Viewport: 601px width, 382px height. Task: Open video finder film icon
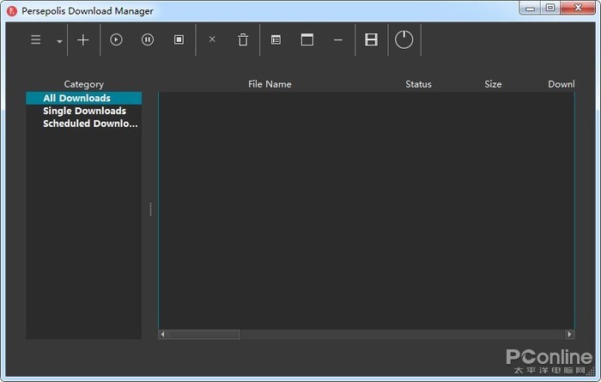coord(371,39)
